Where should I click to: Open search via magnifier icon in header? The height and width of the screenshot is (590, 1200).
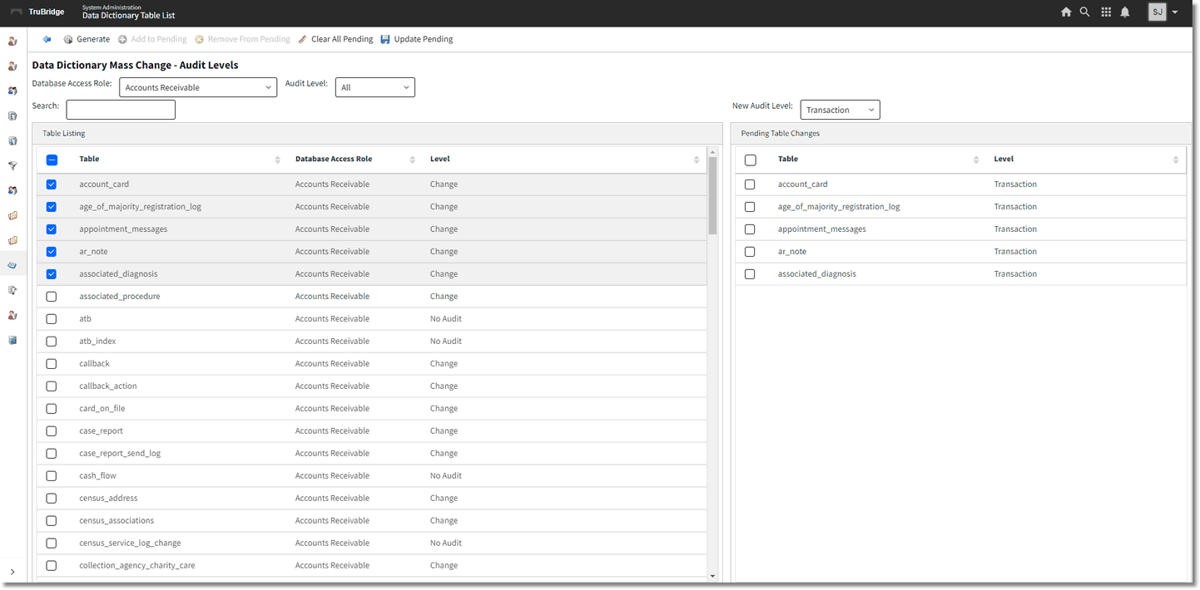point(1084,12)
